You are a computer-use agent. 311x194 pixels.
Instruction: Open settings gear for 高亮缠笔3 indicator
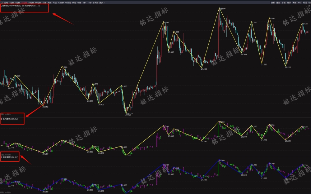tap(1, 157)
